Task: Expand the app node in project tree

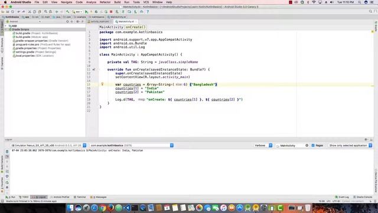Action: click(6, 25)
